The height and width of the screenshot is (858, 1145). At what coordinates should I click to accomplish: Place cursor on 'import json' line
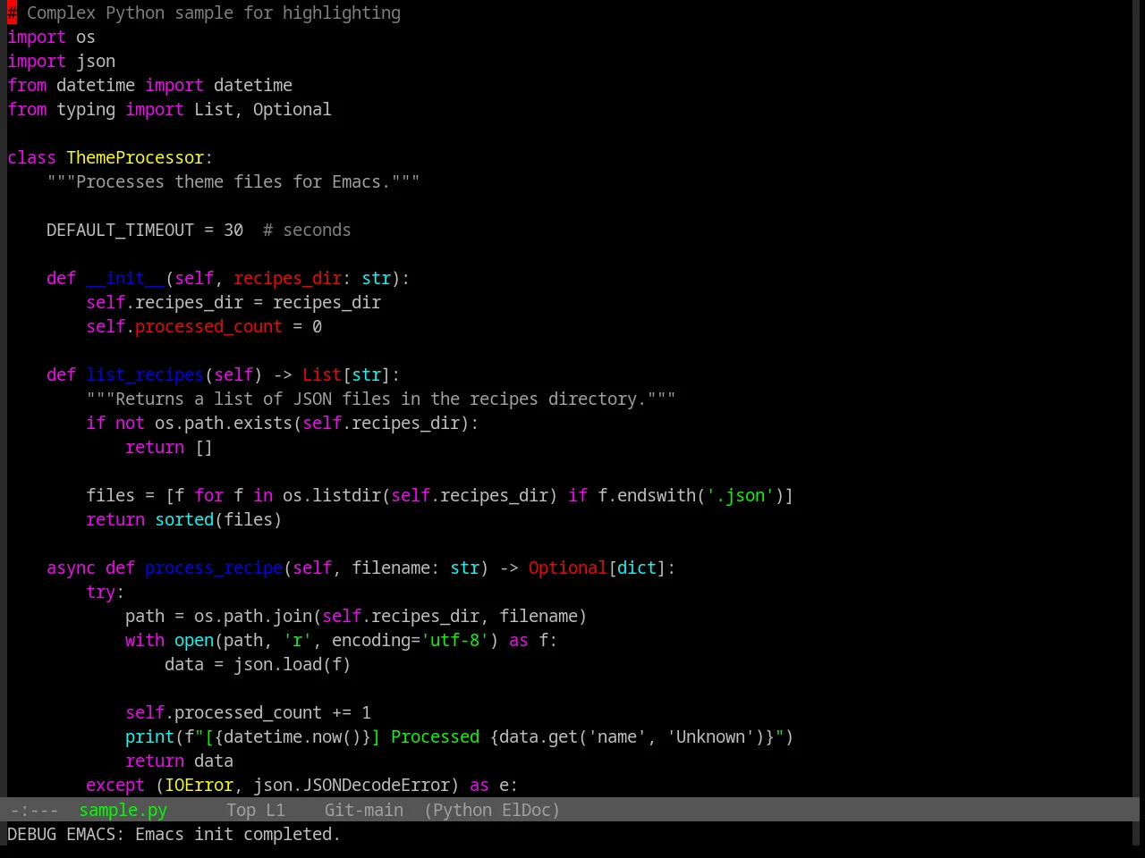pyautogui.click(x=61, y=61)
